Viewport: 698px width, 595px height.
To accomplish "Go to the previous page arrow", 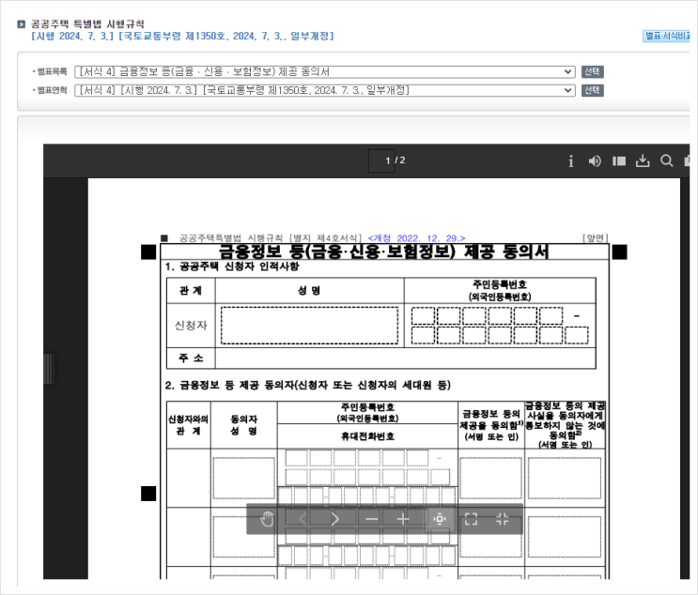I will tap(303, 519).
